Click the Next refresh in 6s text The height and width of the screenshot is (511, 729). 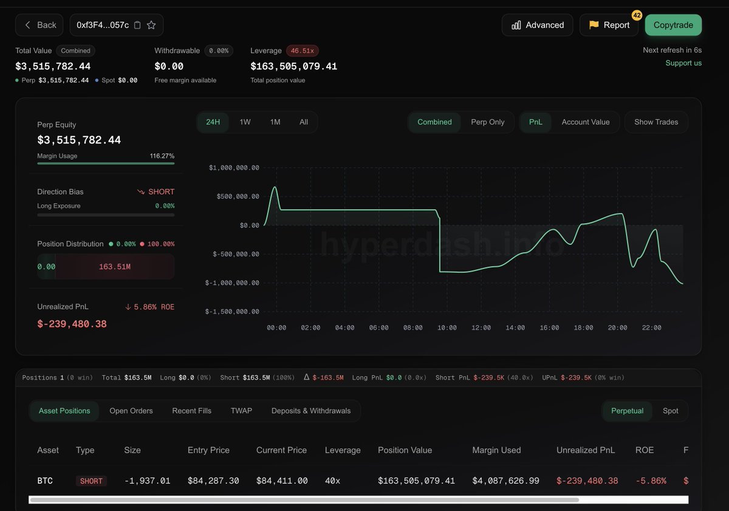672,50
